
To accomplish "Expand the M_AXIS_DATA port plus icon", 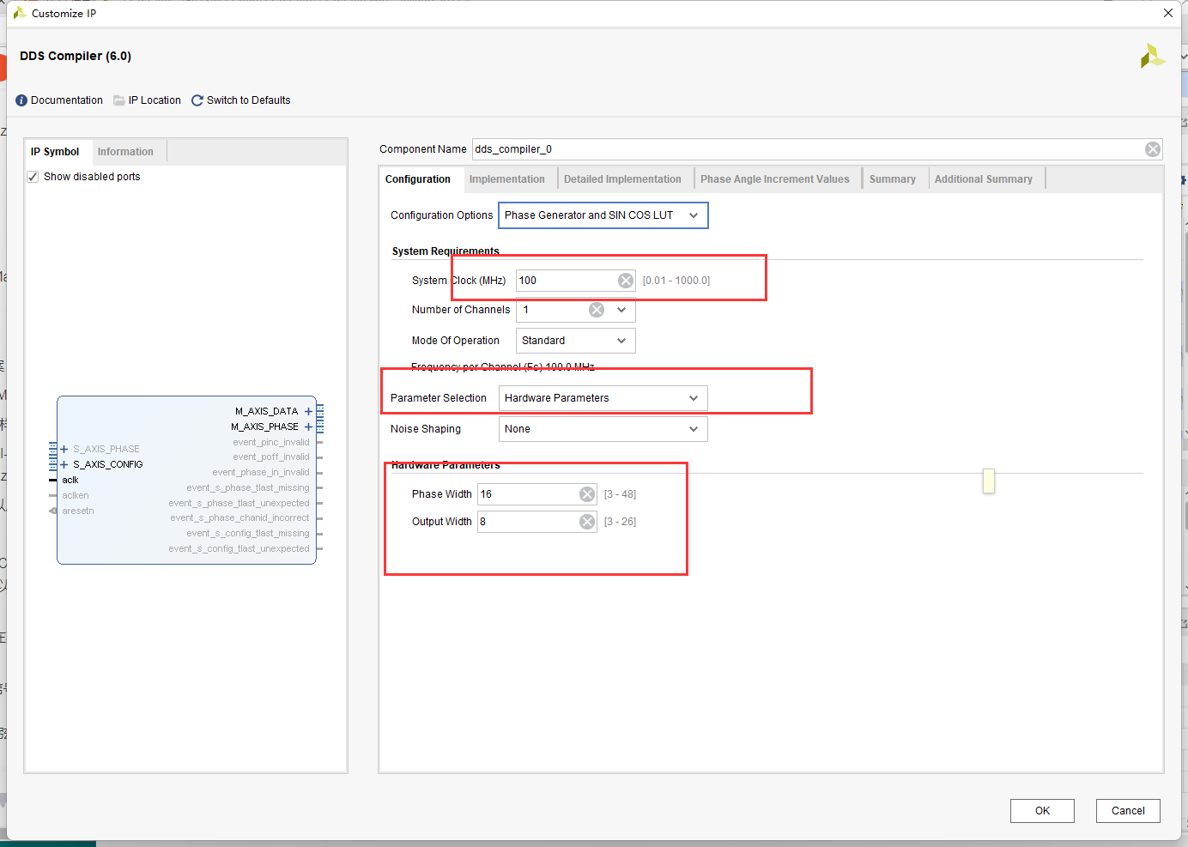I will (x=308, y=412).
